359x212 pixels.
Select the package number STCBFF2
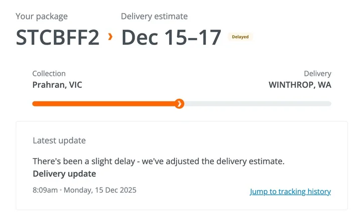click(x=57, y=37)
